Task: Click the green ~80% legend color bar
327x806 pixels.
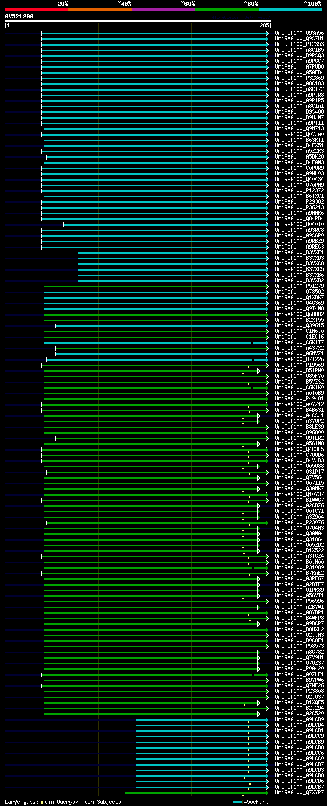Action: (226, 9)
